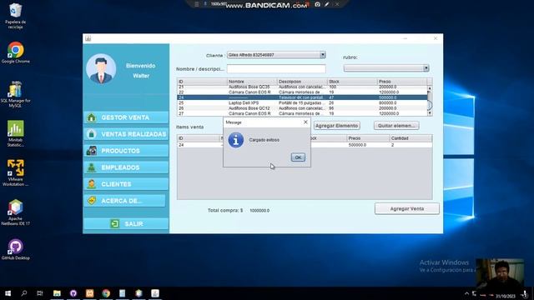Click the EMPLEADOS person icon

(x=91, y=167)
